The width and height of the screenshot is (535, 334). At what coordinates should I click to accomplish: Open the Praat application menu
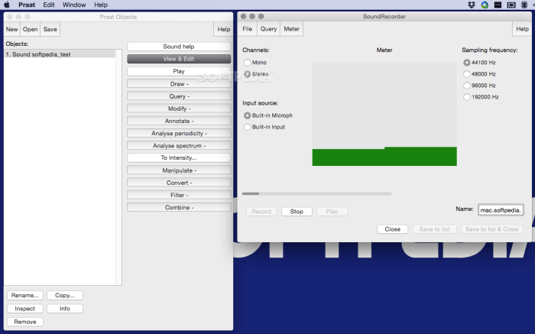coord(27,5)
